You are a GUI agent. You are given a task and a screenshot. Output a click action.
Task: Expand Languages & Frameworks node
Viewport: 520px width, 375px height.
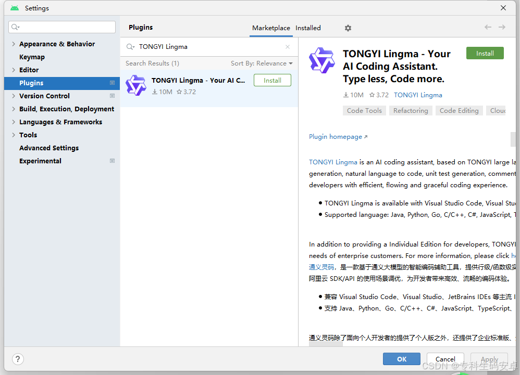coord(13,122)
